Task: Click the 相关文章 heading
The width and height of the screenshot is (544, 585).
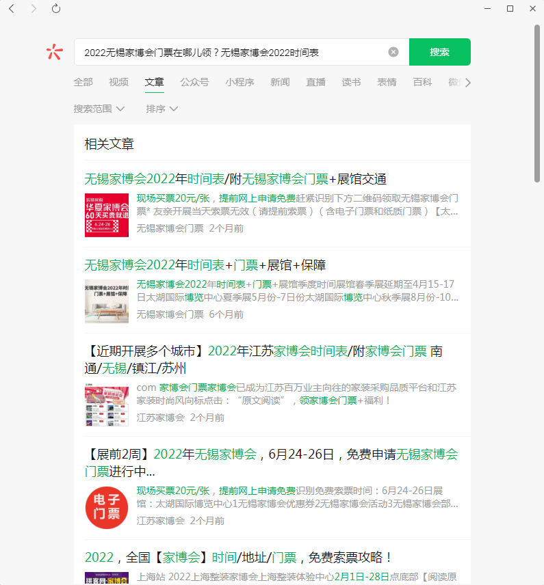Action: click(109, 144)
